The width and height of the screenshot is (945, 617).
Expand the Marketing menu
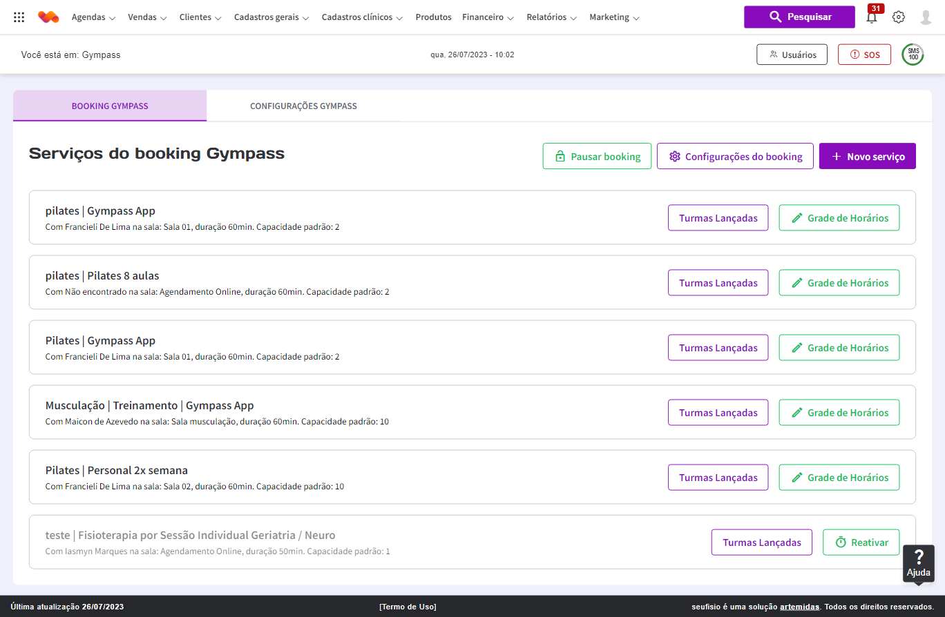[x=614, y=17]
